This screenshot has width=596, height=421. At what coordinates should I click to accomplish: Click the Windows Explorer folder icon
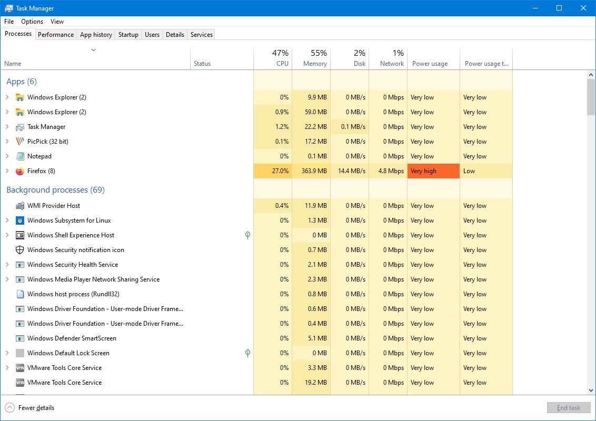(19, 97)
